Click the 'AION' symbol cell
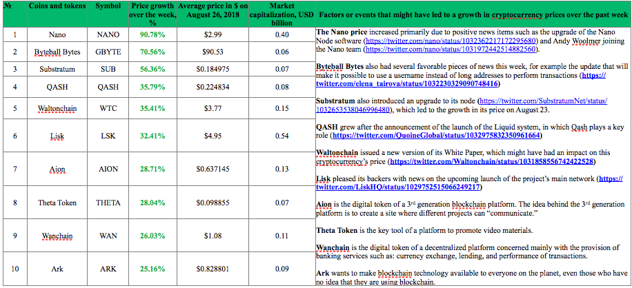The height and width of the screenshot is (288, 632). click(108, 169)
